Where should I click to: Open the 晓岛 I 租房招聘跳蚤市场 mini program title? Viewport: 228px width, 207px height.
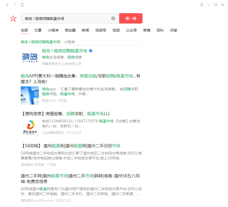coord(65,51)
